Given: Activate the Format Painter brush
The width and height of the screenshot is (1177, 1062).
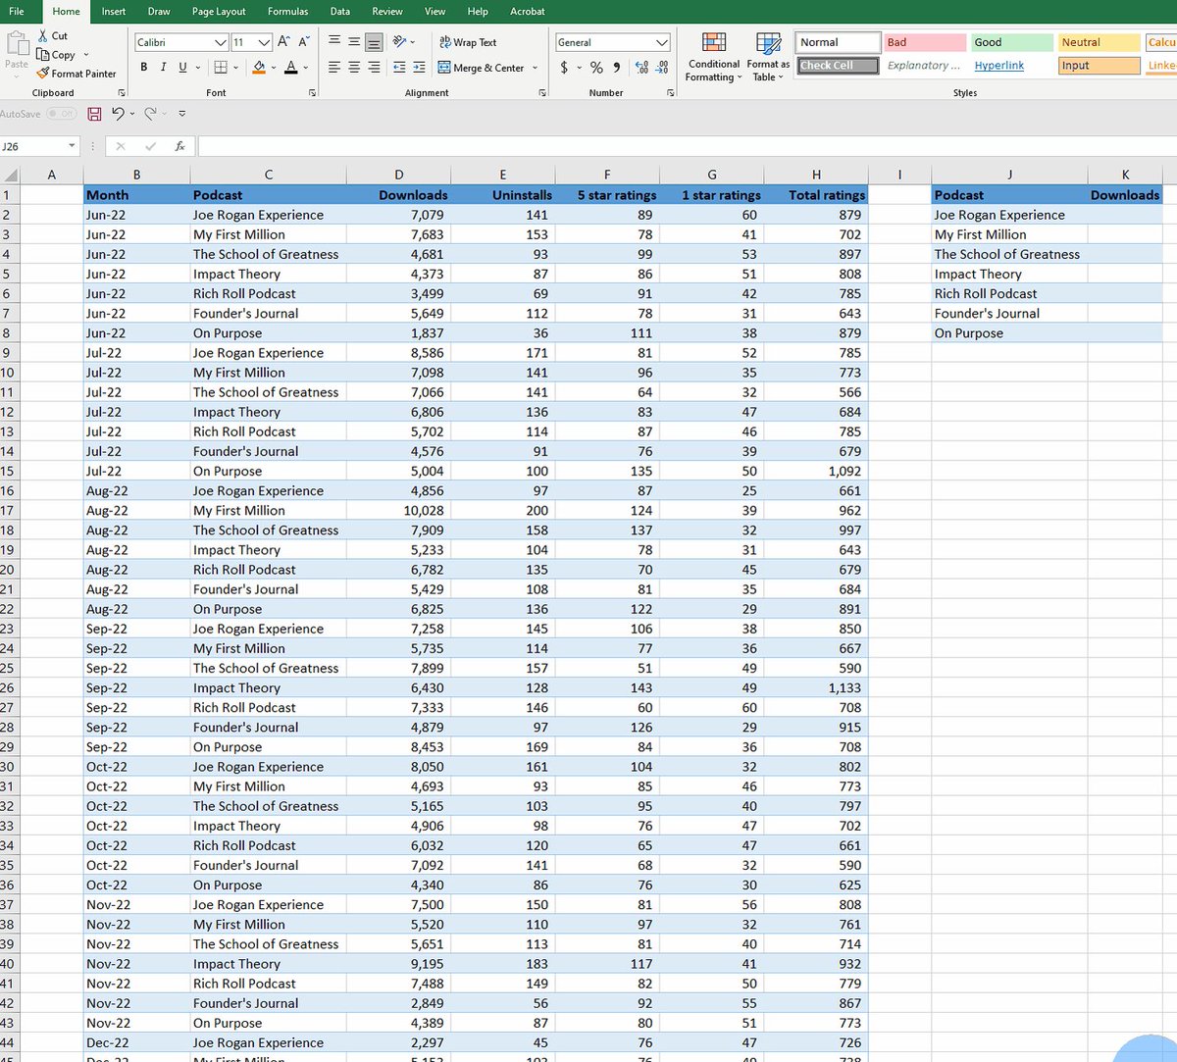Looking at the screenshot, I should click(x=42, y=74).
